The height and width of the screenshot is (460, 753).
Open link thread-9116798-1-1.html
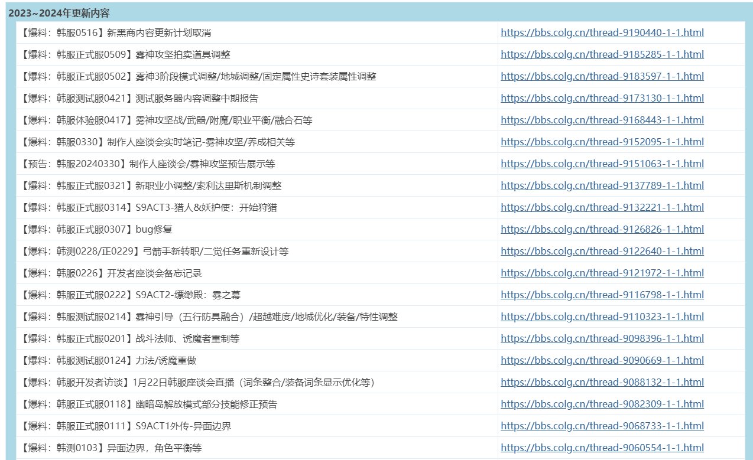click(602, 295)
